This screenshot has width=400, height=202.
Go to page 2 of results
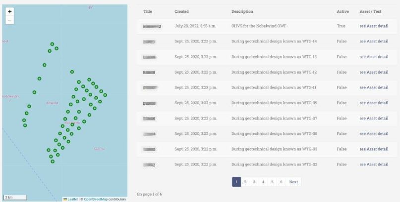[245, 182]
